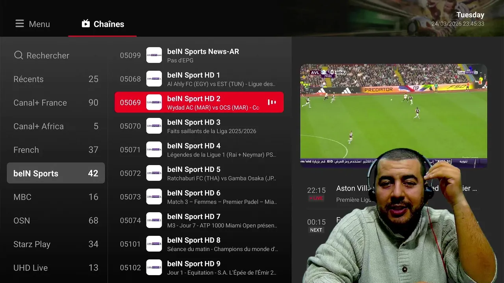
Task: Play channel beIN Sport HD 7
Action: [199, 220]
